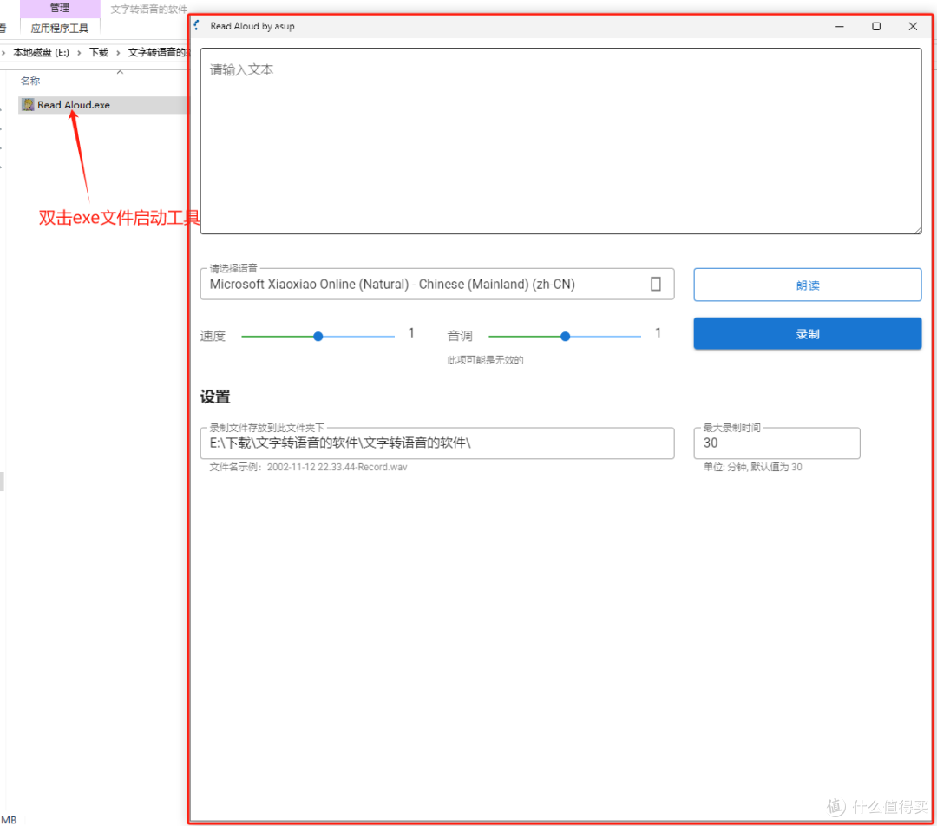Click the file name example hint text
This screenshot has height=826, width=937.
(308, 467)
